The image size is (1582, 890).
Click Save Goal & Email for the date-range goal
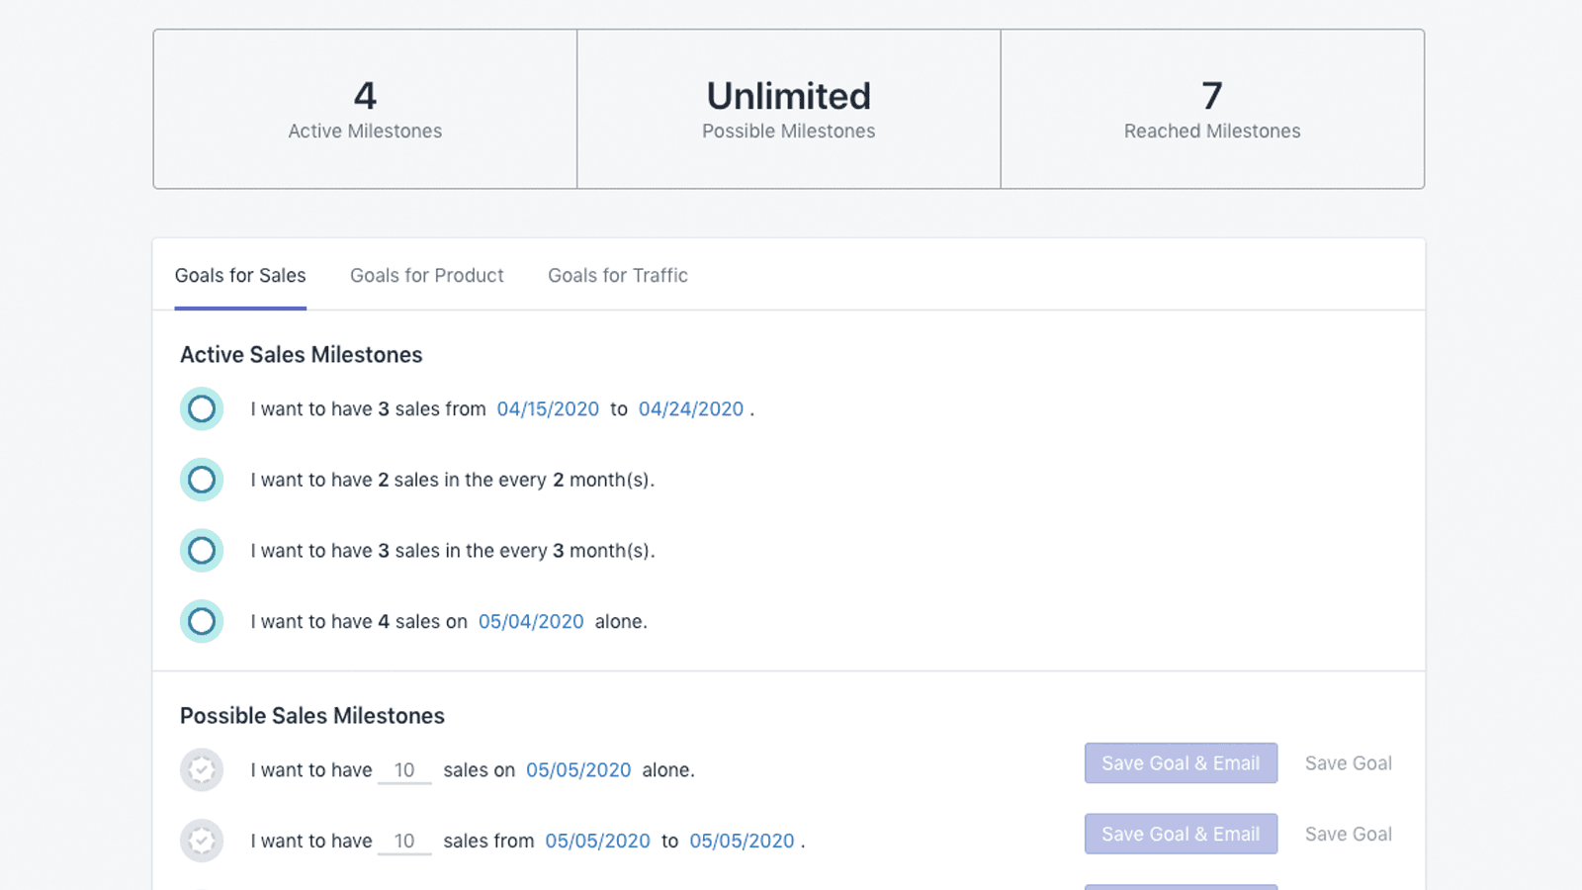(1181, 834)
